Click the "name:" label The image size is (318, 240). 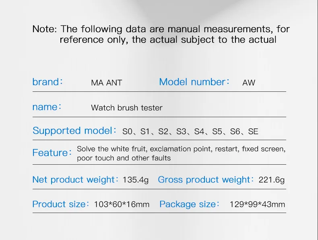(47, 107)
